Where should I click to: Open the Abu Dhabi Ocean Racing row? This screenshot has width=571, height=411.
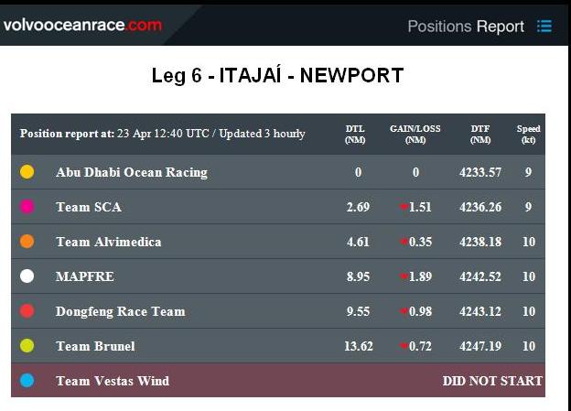click(x=278, y=172)
